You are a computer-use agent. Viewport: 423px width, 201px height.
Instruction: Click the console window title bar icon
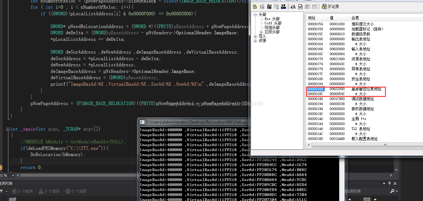pyautogui.click(x=142, y=122)
